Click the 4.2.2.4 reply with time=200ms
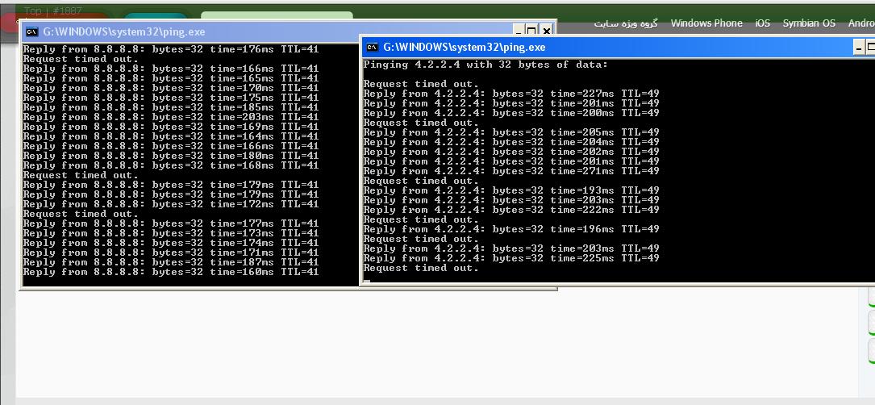875x405 pixels. [511, 114]
